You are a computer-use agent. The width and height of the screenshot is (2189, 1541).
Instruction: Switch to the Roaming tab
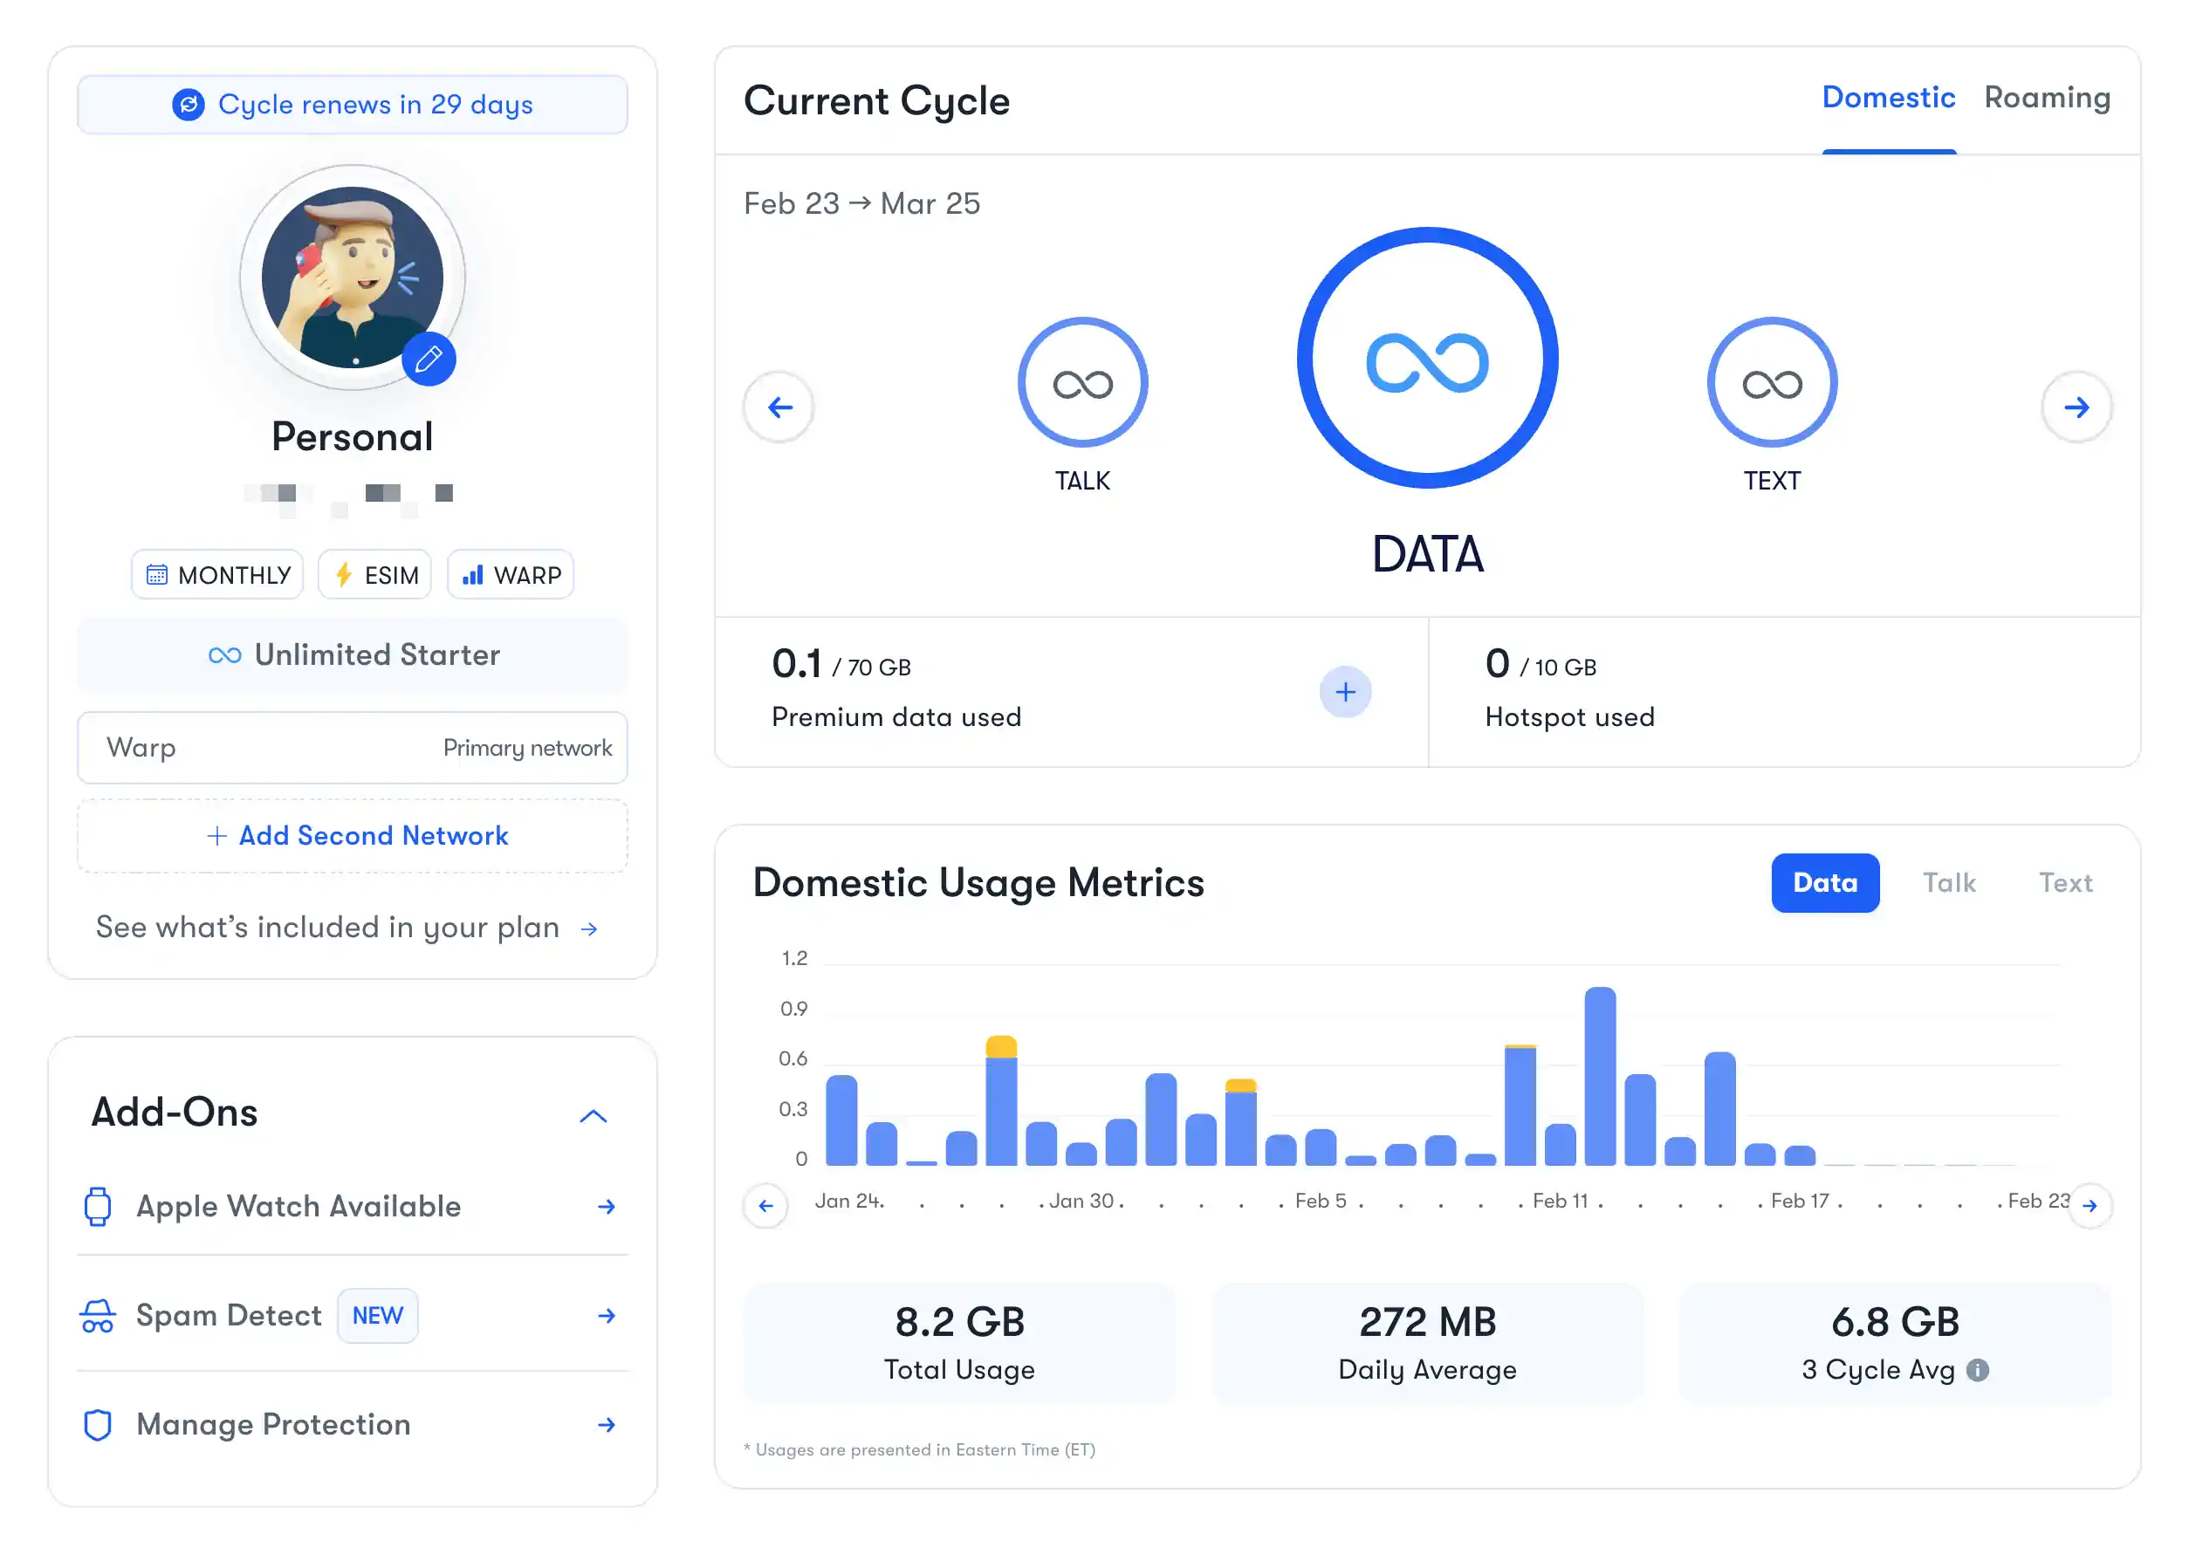(2046, 97)
